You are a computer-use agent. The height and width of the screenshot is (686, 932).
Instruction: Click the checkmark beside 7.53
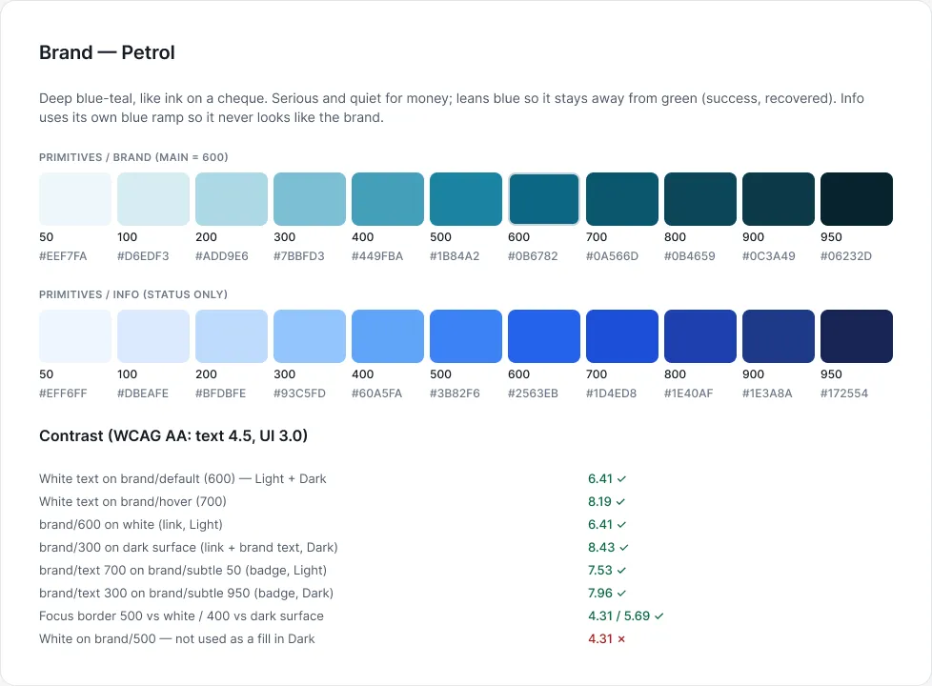[621, 571]
